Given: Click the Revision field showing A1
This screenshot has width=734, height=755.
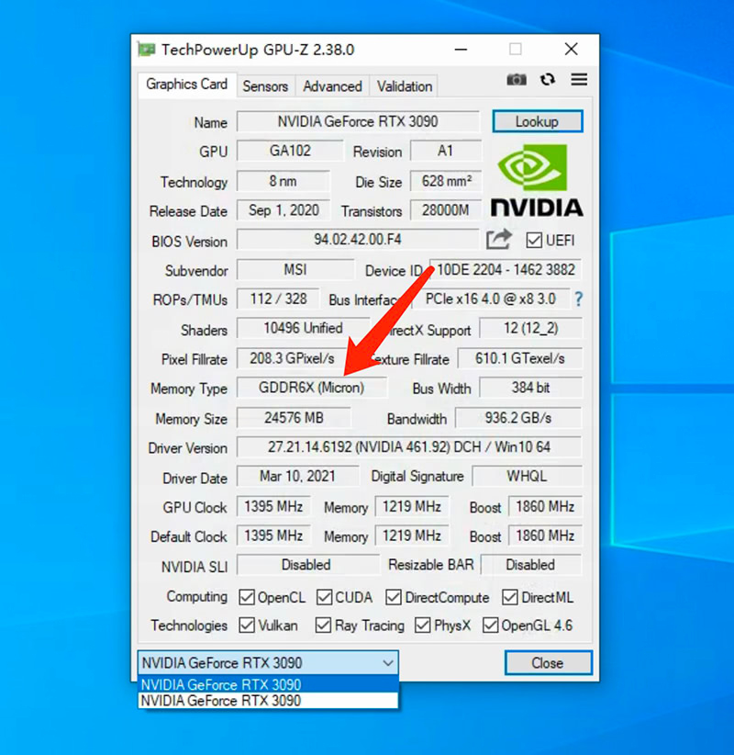Looking at the screenshot, I should (445, 152).
